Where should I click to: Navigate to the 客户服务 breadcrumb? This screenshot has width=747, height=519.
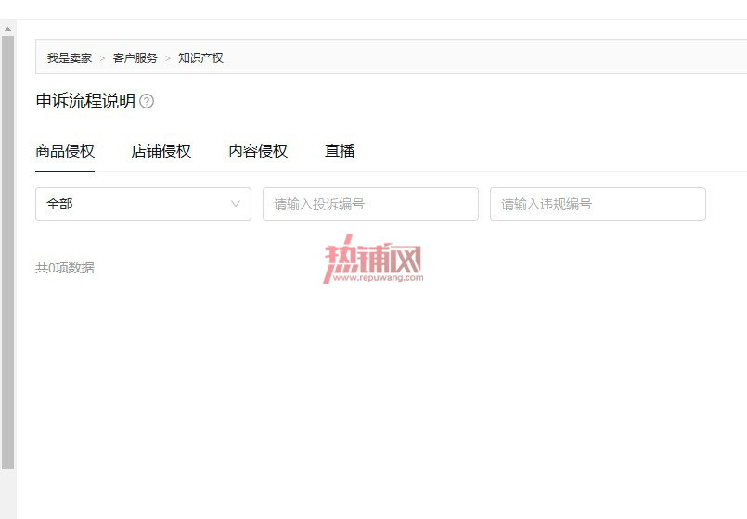click(135, 58)
